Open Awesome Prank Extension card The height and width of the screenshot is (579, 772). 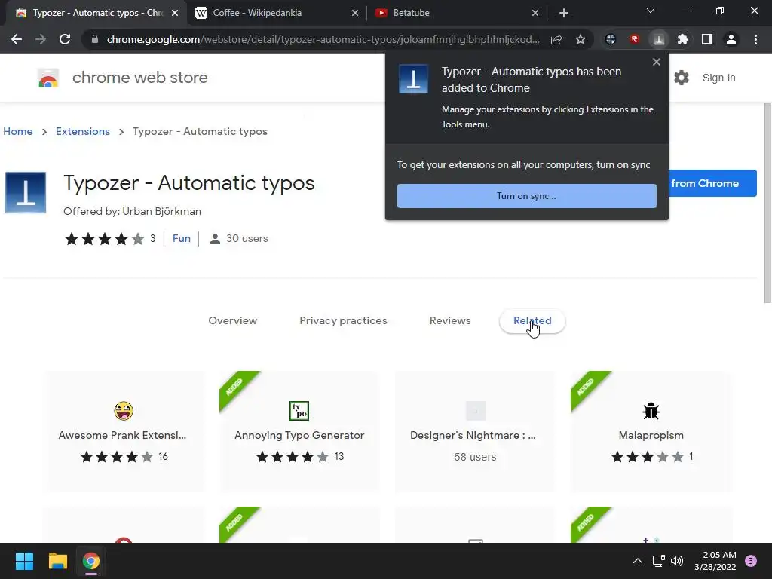coord(124,431)
